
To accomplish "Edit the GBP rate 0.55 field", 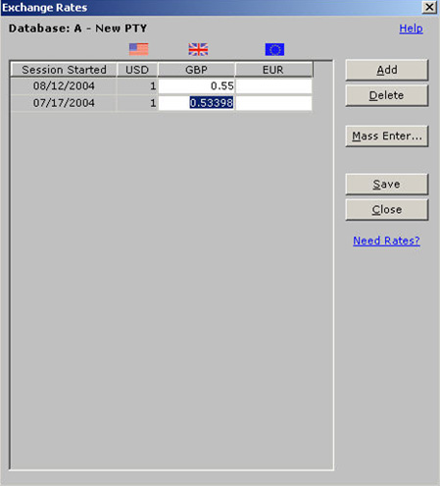I will point(196,86).
